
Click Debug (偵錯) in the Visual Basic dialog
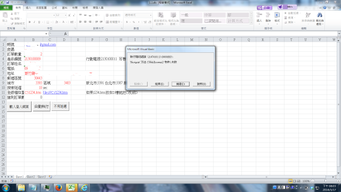click(x=180, y=84)
